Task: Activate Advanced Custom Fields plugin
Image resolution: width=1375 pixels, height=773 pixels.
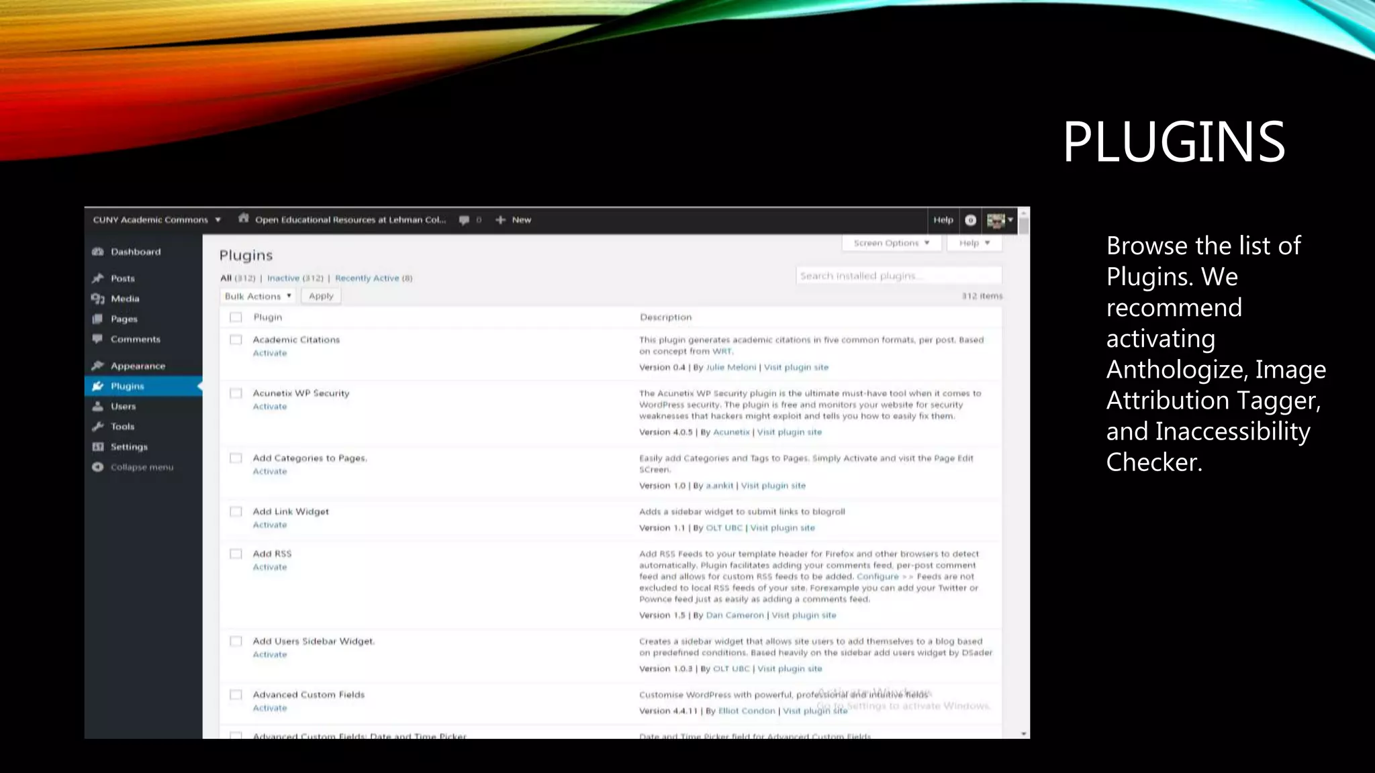Action: click(x=270, y=708)
